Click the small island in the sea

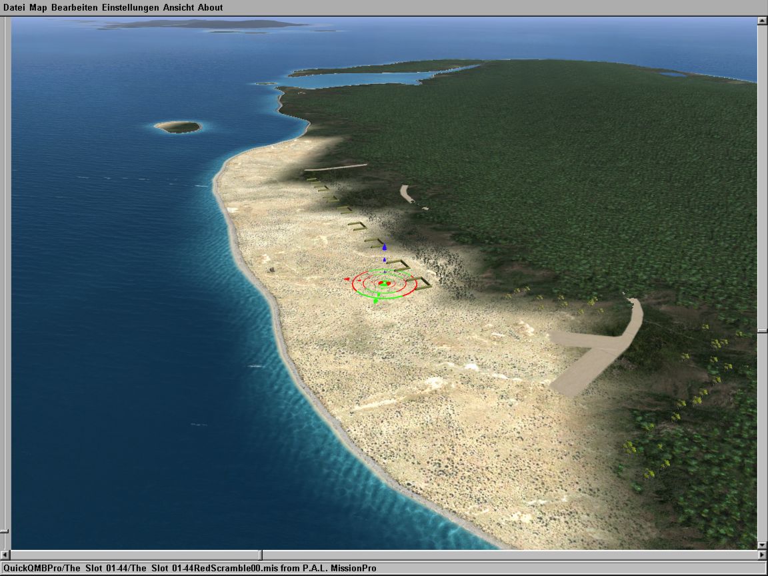point(178,127)
